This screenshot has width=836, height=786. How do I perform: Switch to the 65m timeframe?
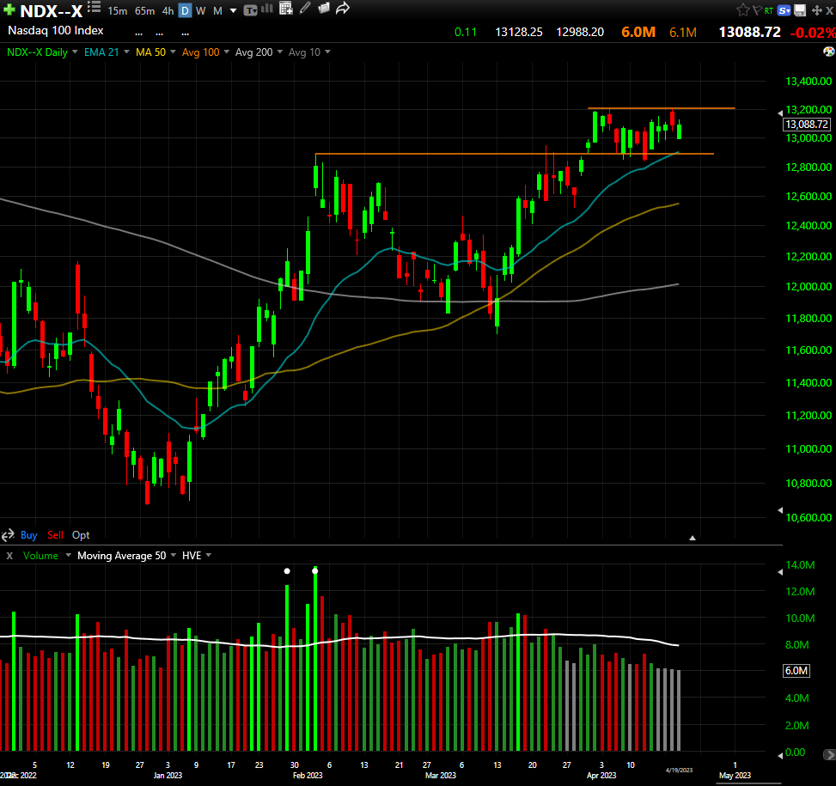pos(144,10)
